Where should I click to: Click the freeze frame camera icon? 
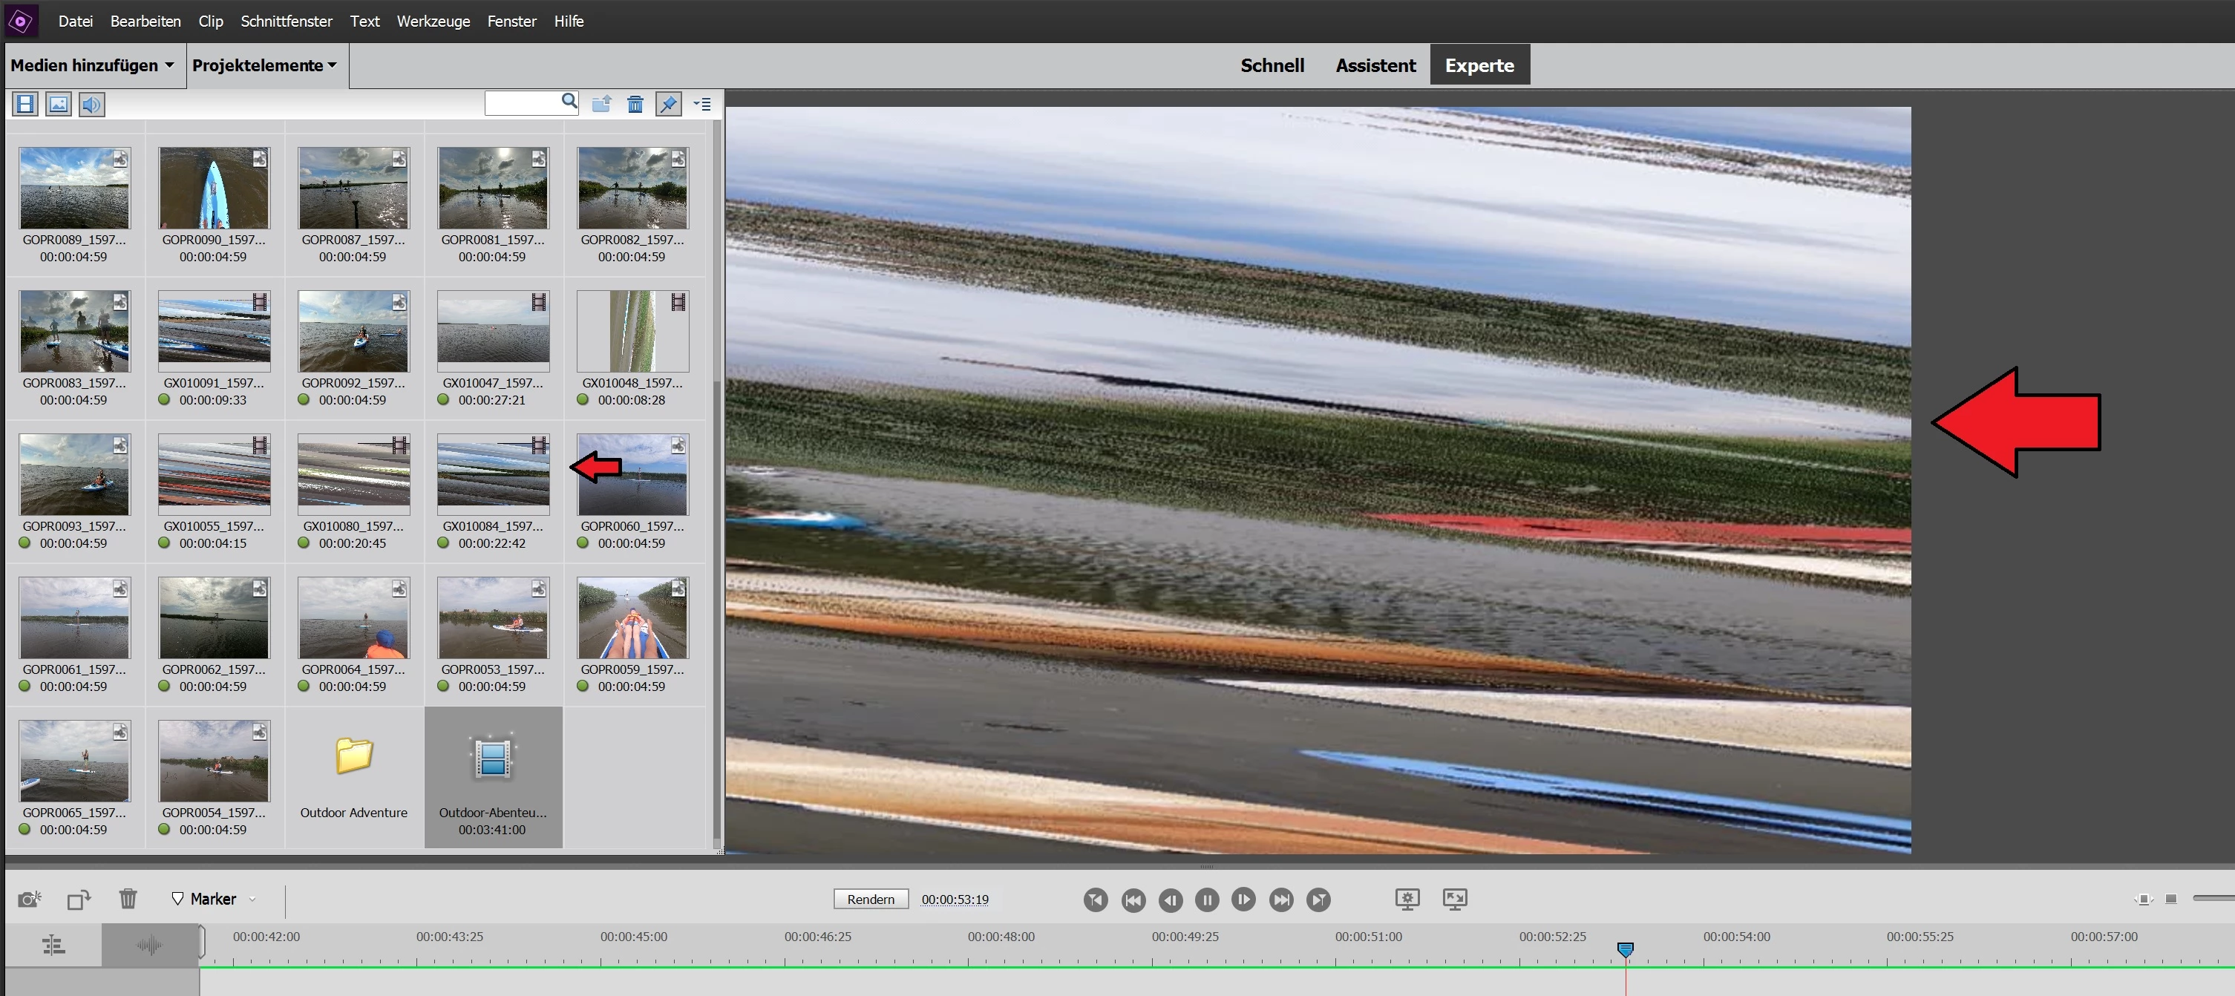(30, 899)
